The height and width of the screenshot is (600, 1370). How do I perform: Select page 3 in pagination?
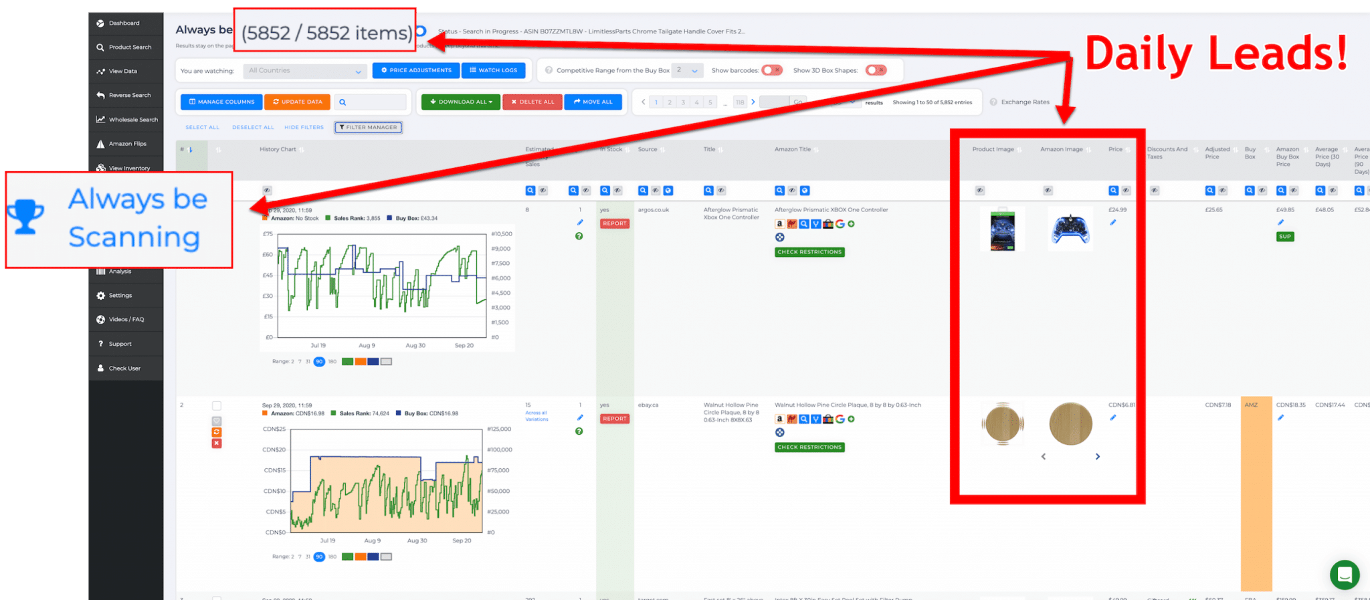[x=683, y=102]
